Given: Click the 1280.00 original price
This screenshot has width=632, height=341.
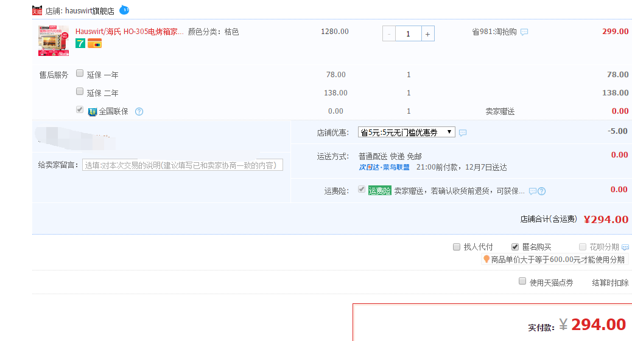Looking at the screenshot, I should click(x=334, y=32).
